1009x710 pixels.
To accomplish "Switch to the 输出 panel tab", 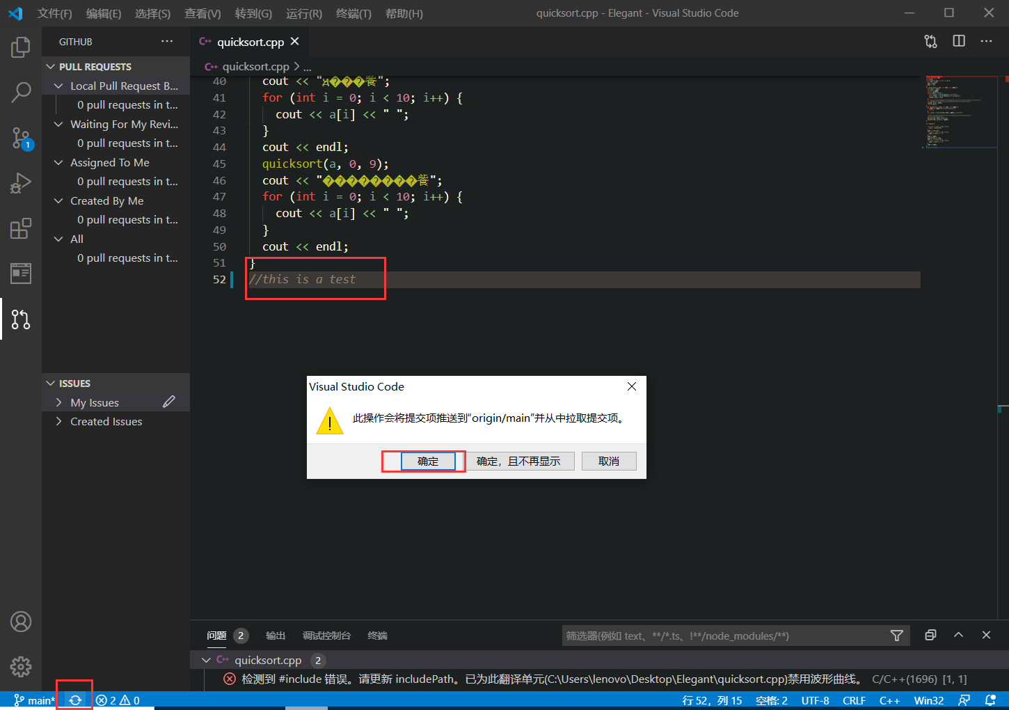I will (276, 636).
